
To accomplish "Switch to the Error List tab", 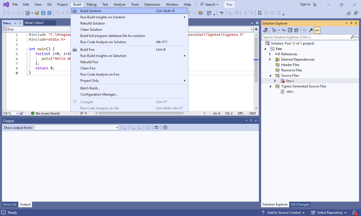I will click(x=10, y=204).
